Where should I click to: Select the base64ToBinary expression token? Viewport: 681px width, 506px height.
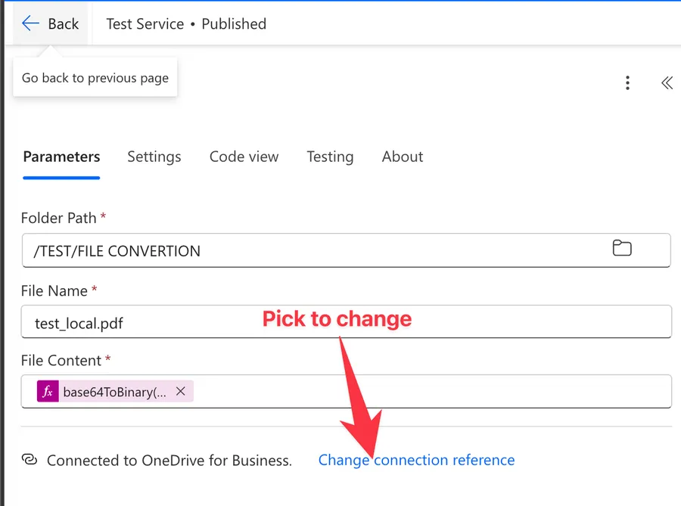pyautogui.click(x=115, y=392)
